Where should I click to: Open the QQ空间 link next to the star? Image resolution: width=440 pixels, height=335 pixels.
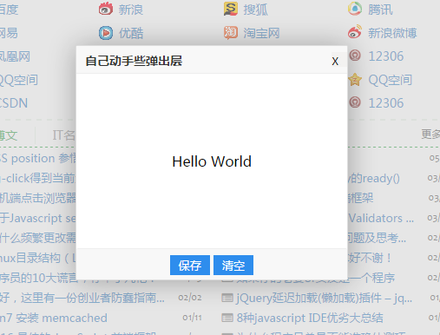(x=391, y=80)
